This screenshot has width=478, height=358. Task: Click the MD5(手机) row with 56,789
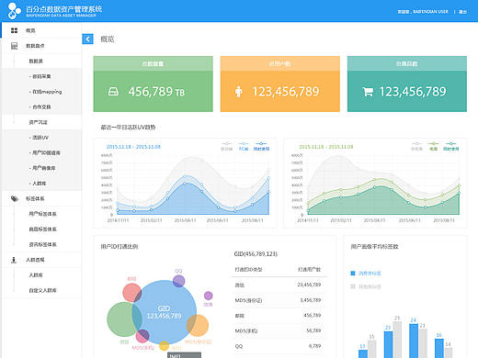[279, 330]
